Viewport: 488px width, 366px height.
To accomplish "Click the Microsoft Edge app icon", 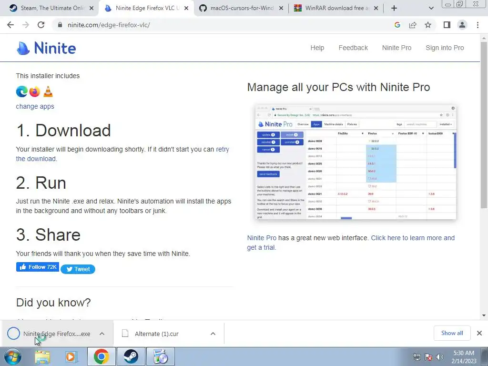I will (x=22, y=91).
